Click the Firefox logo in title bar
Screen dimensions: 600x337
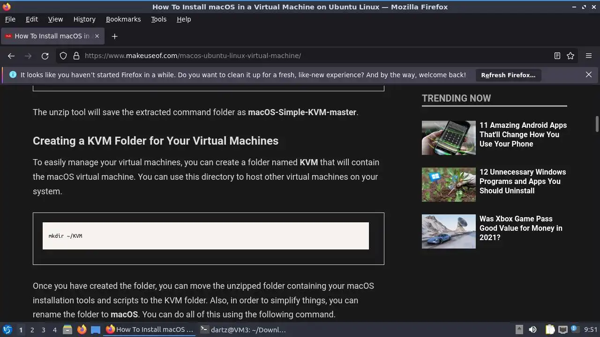pyautogui.click(x=6, y=7)
